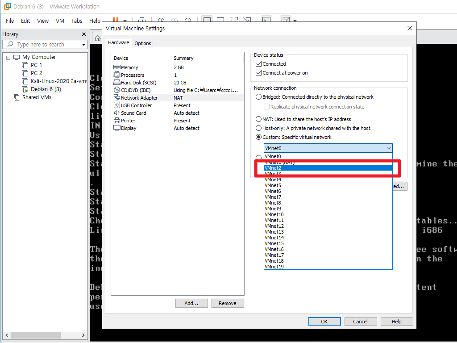The height and width of the screenshot is (343, 457).
Task: Close the Virtual Machine Settings dialog
Action: [x=410, y=28]
